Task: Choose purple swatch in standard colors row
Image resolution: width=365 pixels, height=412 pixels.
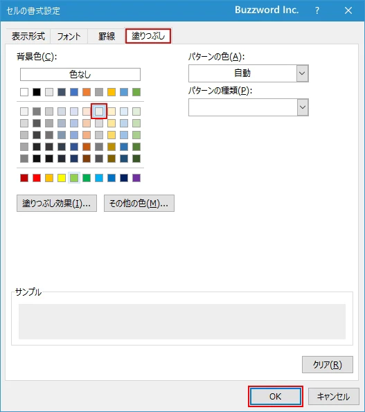Action: (136, 178)
